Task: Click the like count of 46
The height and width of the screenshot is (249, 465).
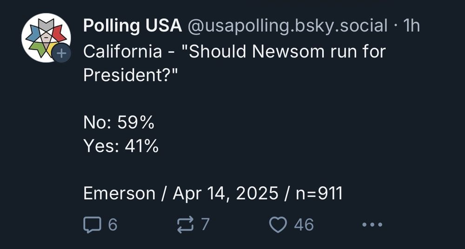Action: tap(304, 225)
